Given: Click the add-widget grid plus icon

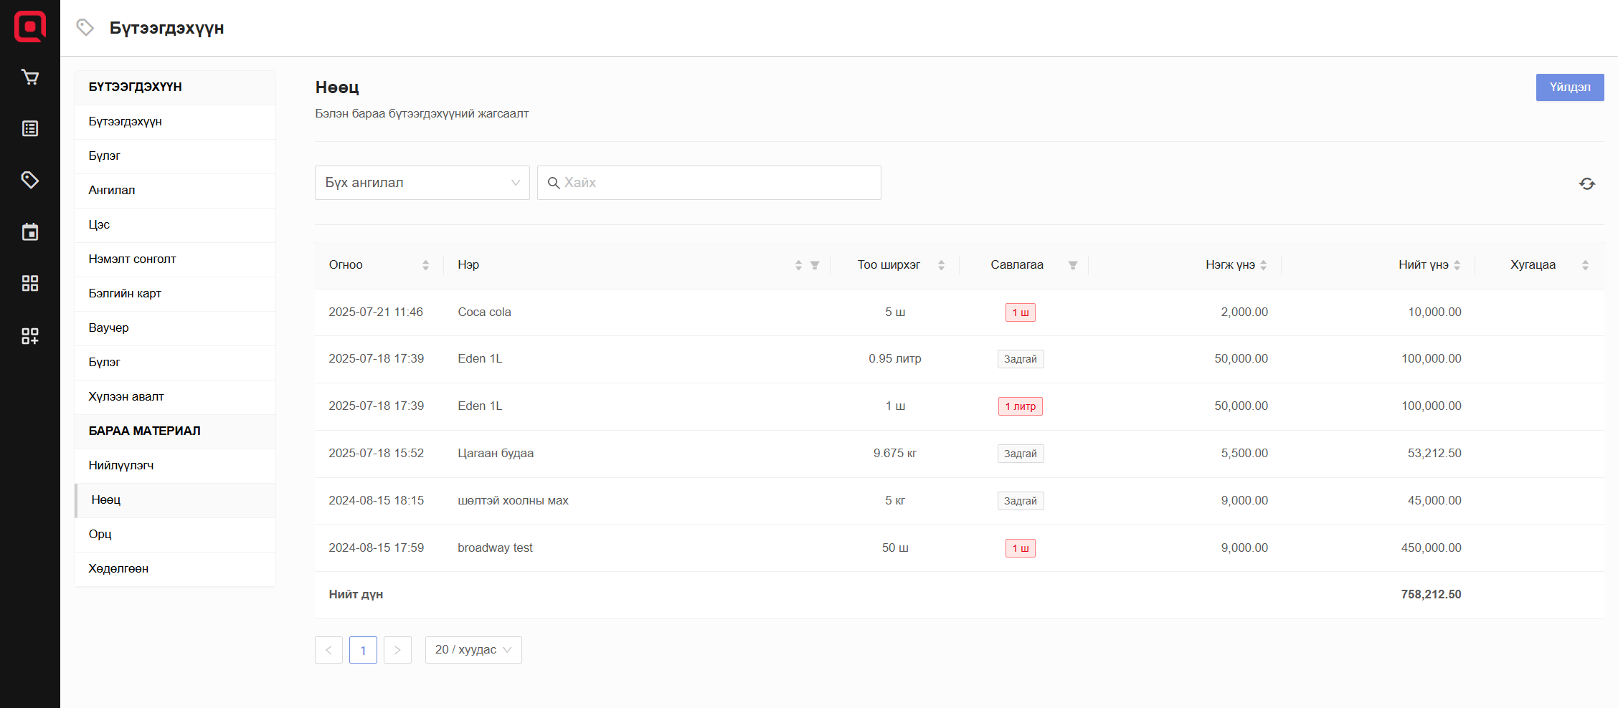Looking at the screenshot, I should point(30,336).
